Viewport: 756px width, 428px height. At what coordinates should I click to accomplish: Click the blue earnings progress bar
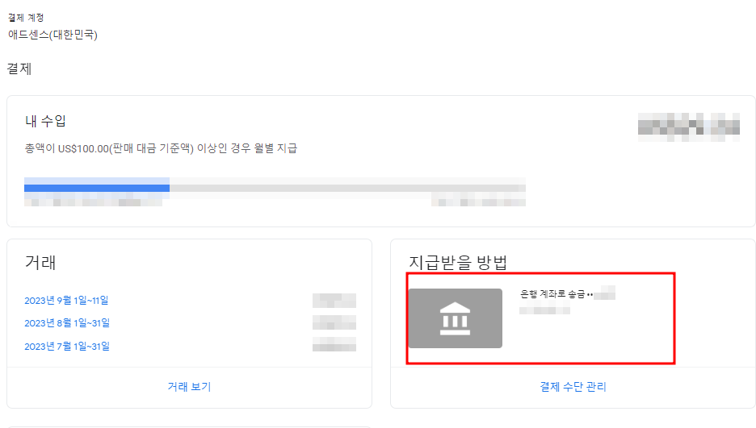97,185
